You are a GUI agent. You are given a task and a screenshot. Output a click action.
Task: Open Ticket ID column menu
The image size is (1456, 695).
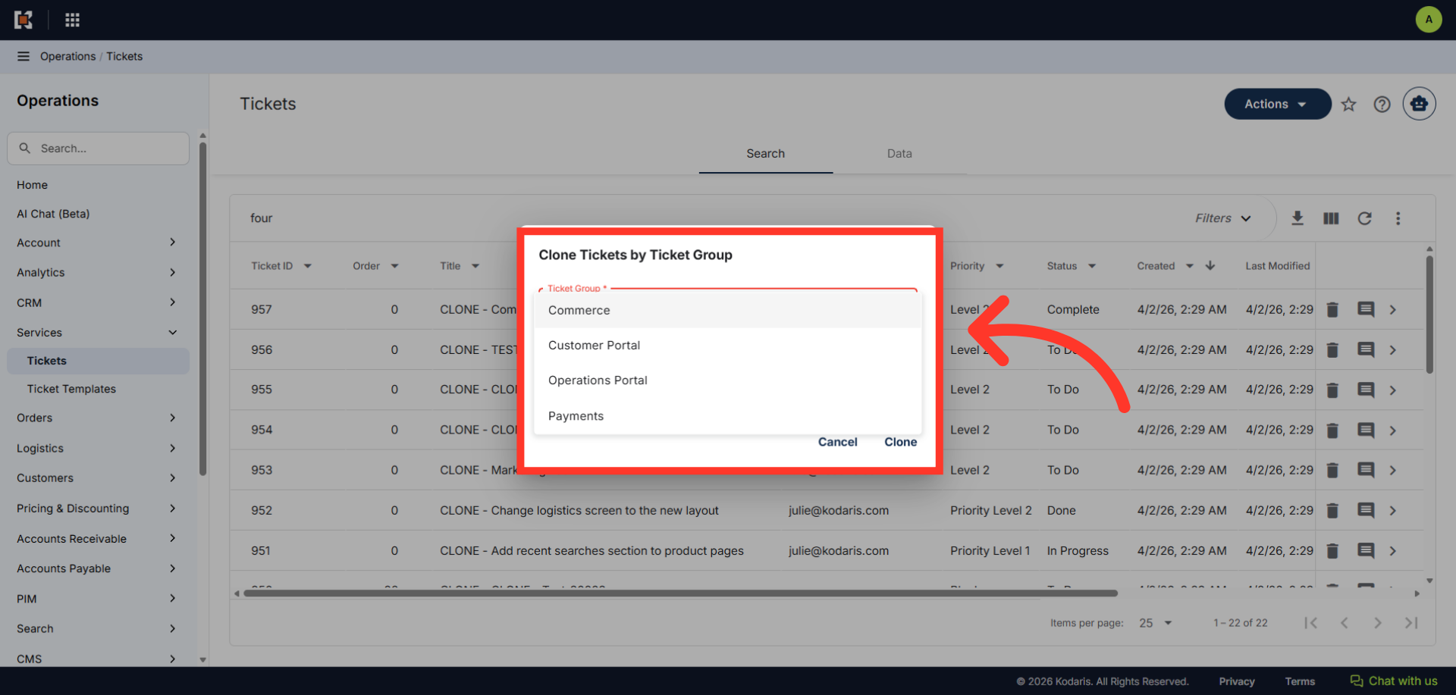(308, 266)
